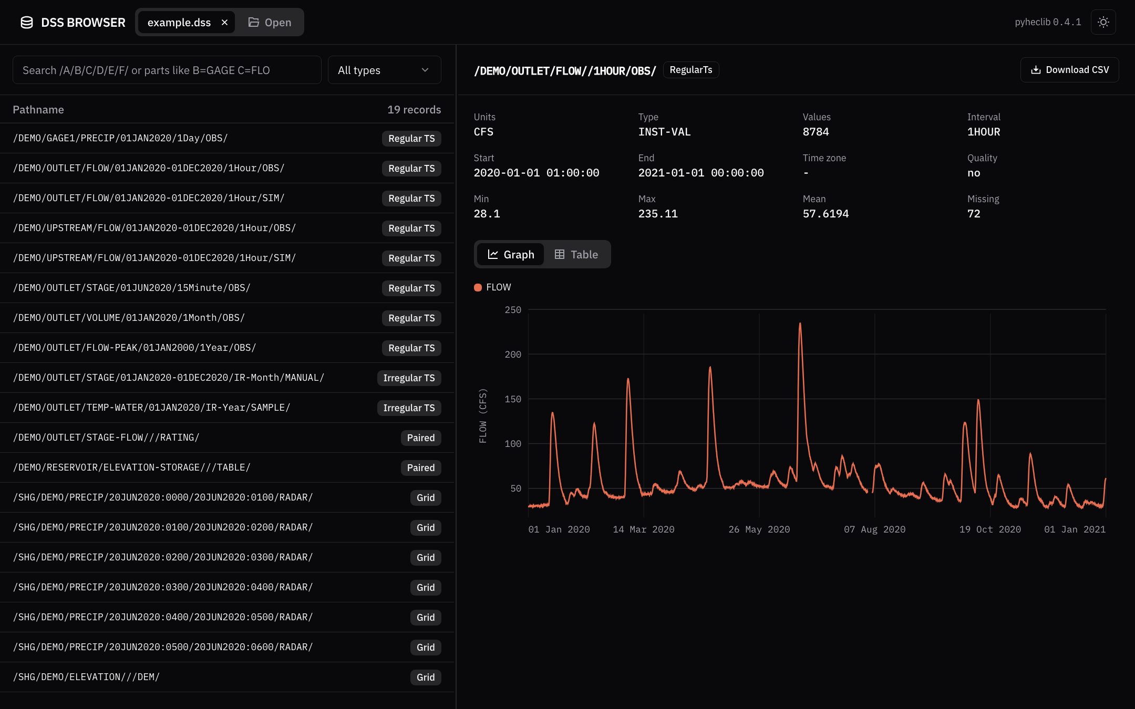Screen dimensions: 1135x709
Task: Download the data as CSV
Action: [x=1069, y=70]
